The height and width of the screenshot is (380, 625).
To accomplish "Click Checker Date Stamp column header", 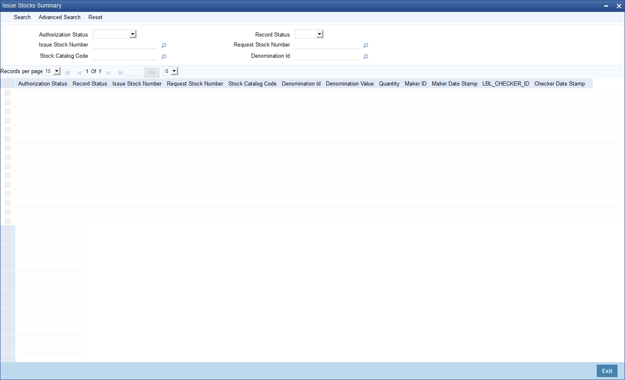I will tap(560, 83).
